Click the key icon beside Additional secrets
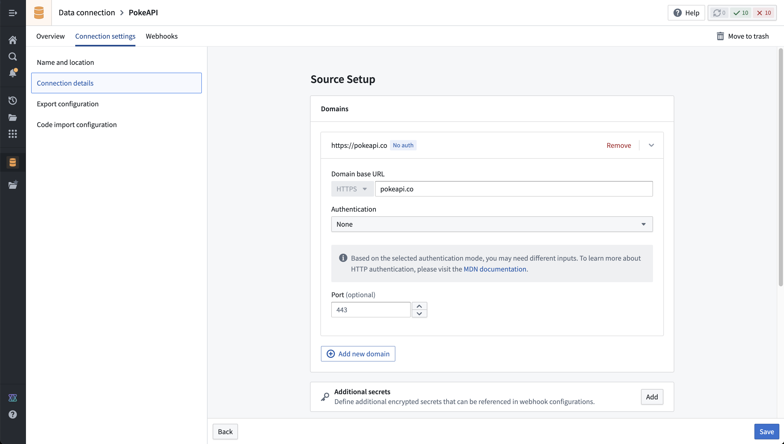784x444 pixels. 325,397
